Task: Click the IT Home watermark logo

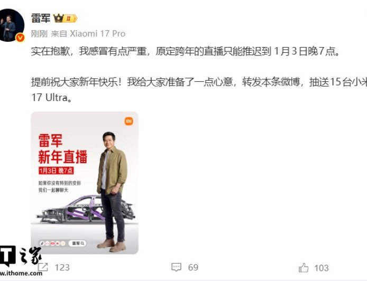Action: coord(21,257)
